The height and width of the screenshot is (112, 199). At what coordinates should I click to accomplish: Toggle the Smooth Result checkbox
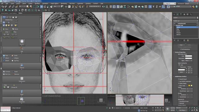point(179,79)
